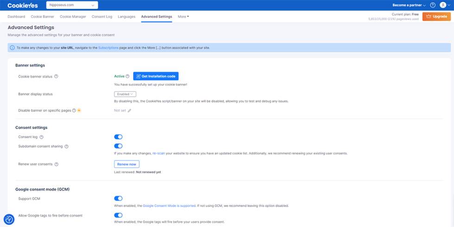Switch to the Cookie Manager tab
Screen dimensions: 454x227
coord(73,17)
